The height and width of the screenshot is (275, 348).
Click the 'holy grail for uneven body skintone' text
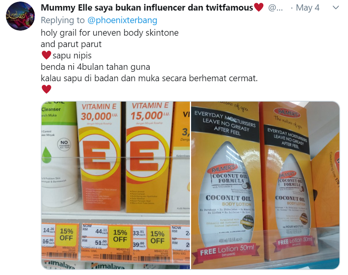109,33
